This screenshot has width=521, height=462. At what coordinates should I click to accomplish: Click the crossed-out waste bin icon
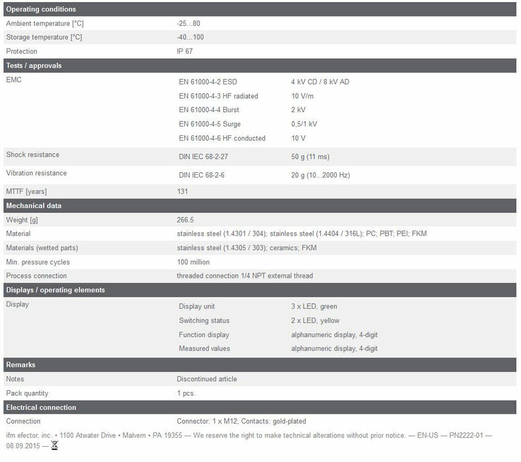coord(55,445)
